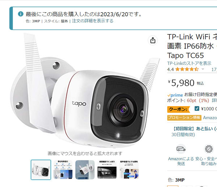Click the star rating icons

pyautogui.click(x=187, y=69)
